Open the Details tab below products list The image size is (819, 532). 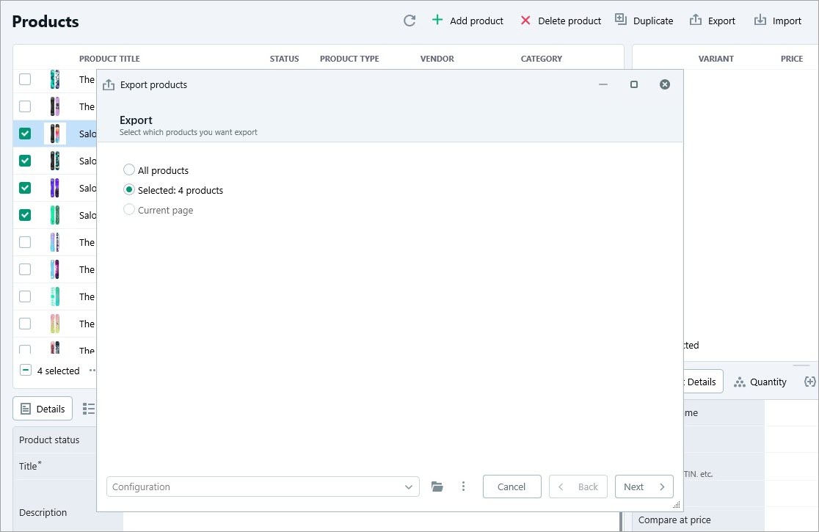tap(43, 409)
